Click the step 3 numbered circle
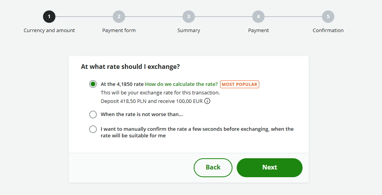This screenshot has height=195, width=382. [x=189, y=17]
